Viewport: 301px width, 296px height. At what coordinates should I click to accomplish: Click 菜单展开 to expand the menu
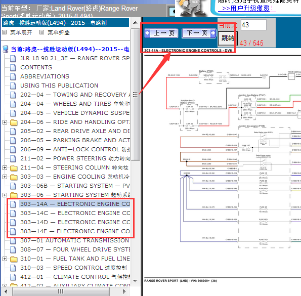click(x=21, y=32)
